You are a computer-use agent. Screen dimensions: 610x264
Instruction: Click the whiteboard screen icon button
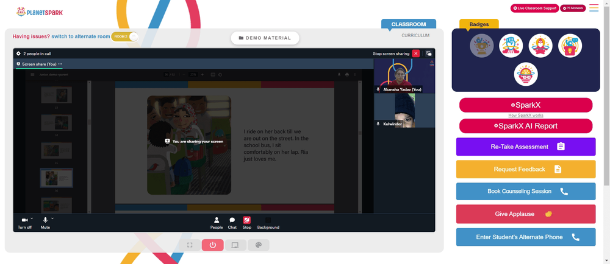(x=235, y=245)
